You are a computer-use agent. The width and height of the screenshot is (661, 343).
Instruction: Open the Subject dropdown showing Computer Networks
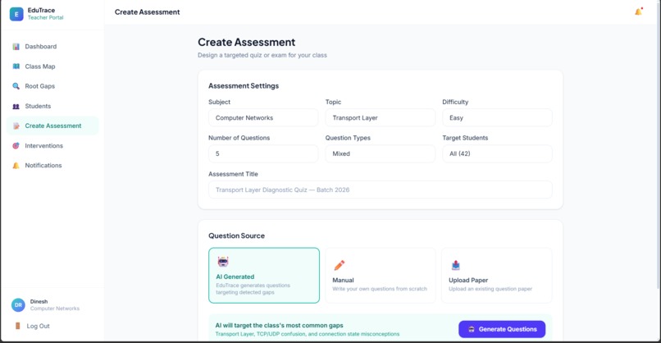coord(263,117)
